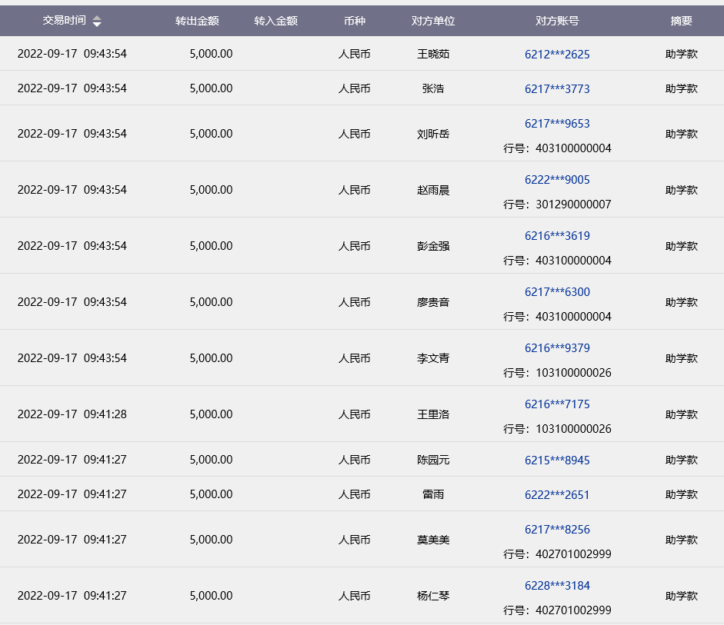This screenshot has width=724, height=625.
Task: Click account number 6216***9379
Action: 557,348
